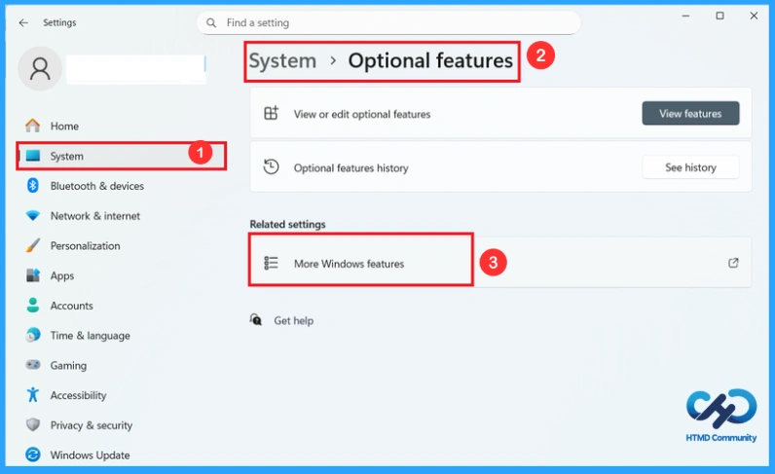
Task: Maximize the Settings window
Action: (720, 16)
